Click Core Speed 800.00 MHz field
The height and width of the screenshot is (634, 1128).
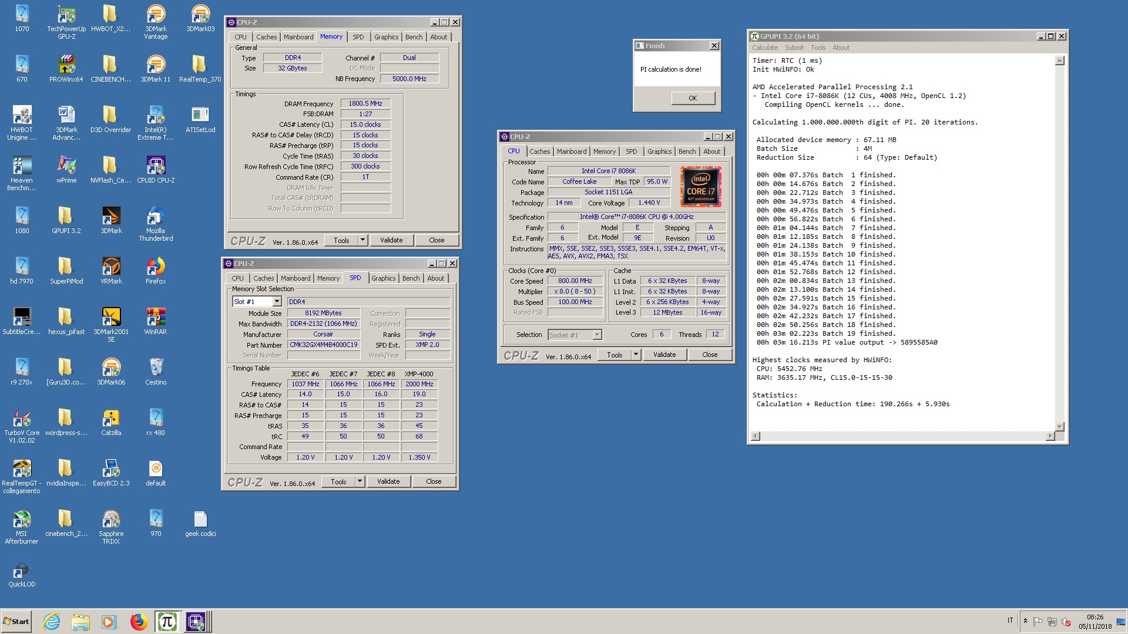click(575, 281)
